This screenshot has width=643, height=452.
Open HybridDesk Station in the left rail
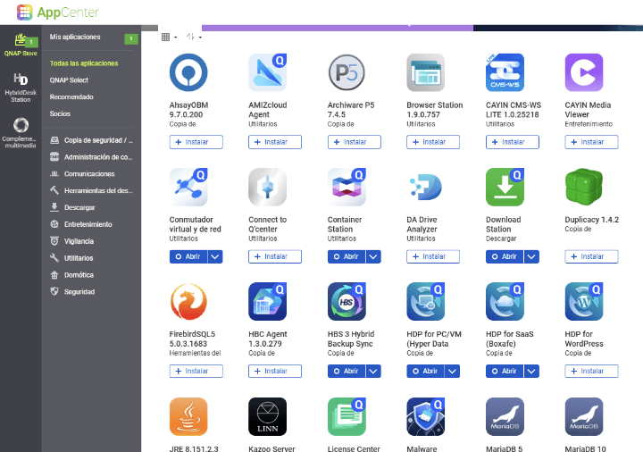pyautogui.click(x=21, y=88)
